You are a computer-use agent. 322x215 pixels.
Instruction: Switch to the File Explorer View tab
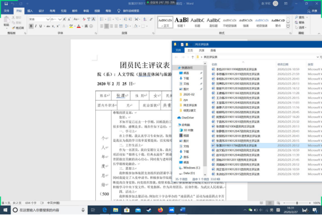tap(213, 51)
